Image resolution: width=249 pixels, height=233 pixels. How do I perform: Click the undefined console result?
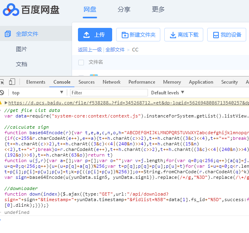17,212
